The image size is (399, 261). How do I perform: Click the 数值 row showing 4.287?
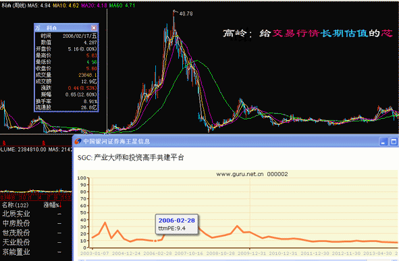(x=66, y=42)
